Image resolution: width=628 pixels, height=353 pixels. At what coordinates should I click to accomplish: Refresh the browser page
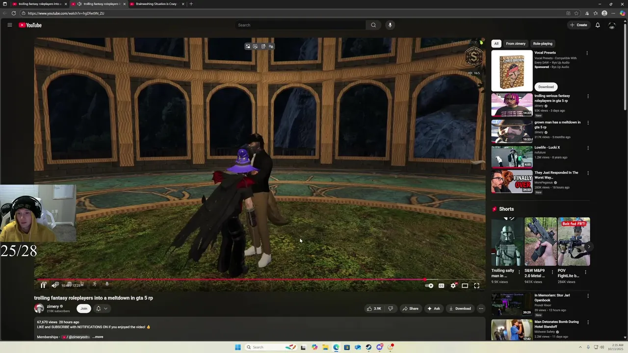point(13,13)
